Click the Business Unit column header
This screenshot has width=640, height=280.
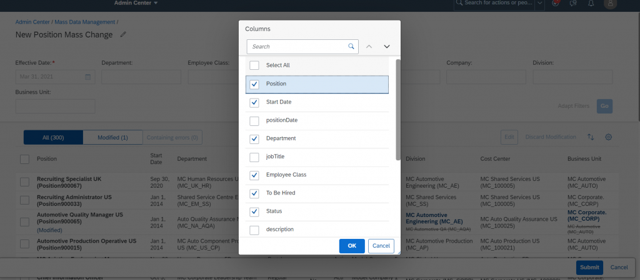pyautogui.click(x=584, y=159)
